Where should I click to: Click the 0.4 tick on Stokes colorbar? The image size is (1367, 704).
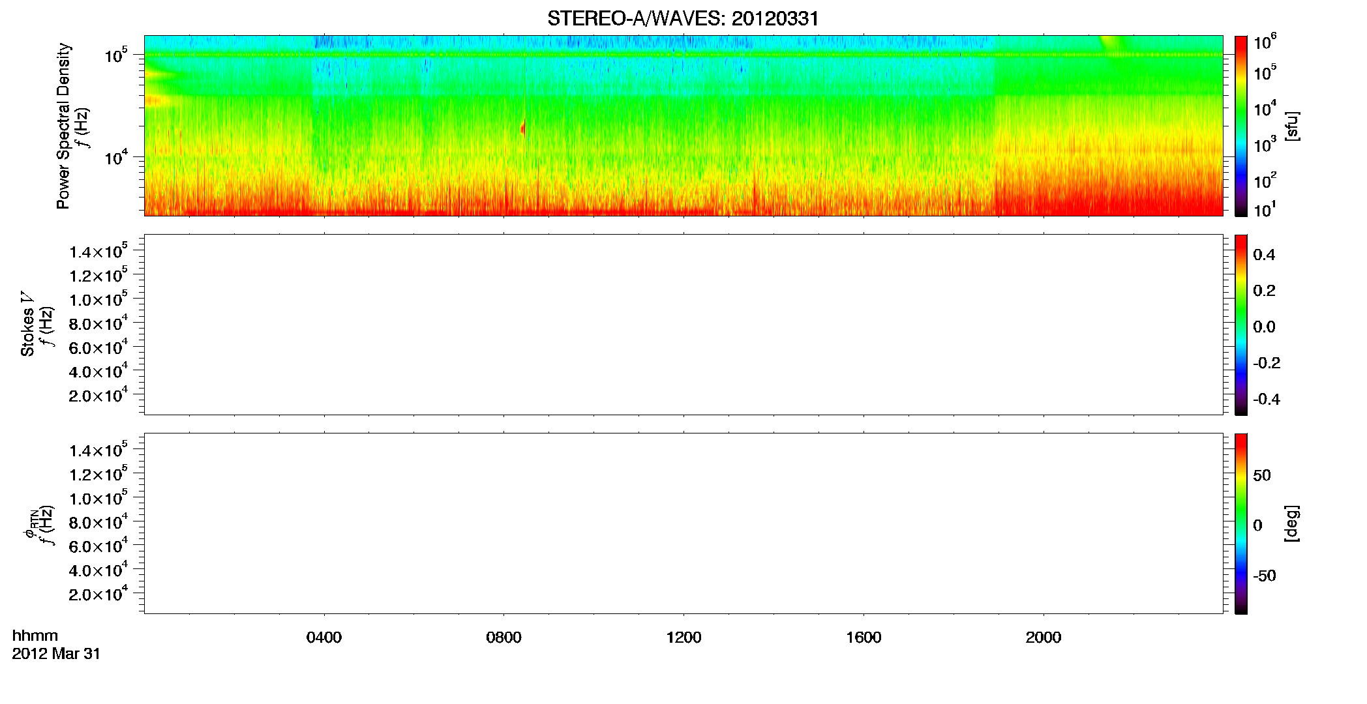(x=1264, y=255)
